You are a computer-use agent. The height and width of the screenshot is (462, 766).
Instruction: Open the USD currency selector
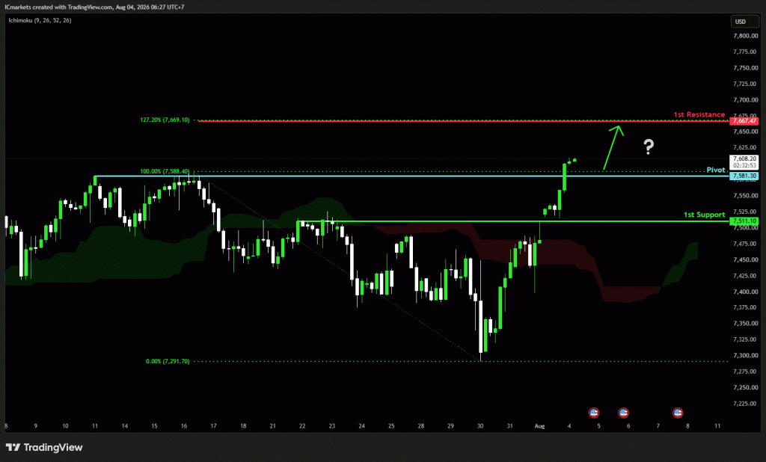coord(741,22)
